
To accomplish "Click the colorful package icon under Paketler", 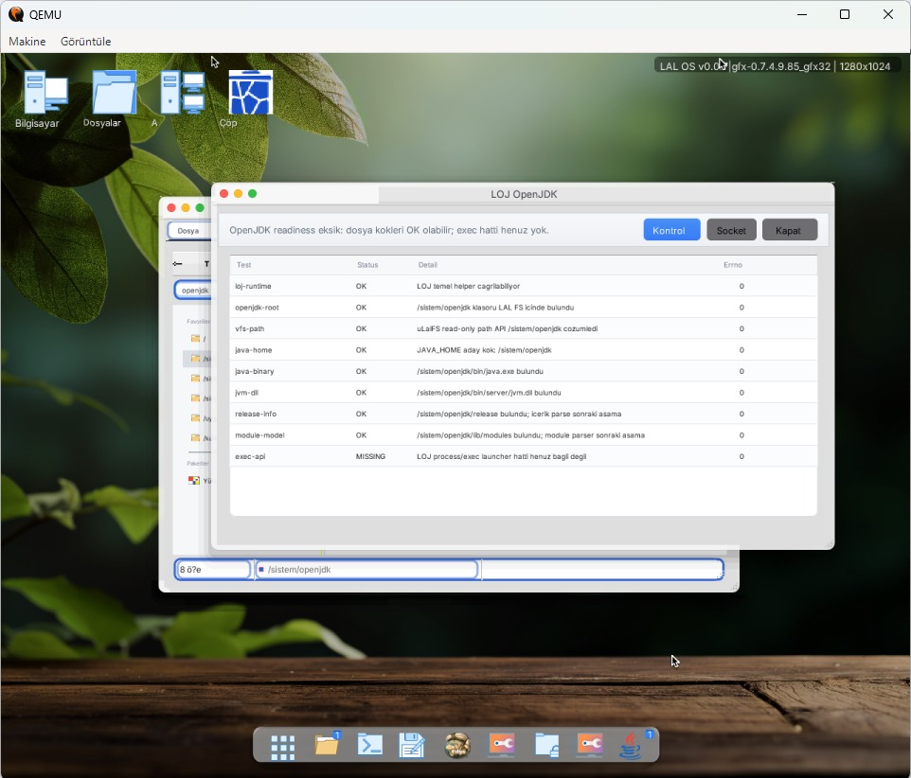I will pos(194,480).
